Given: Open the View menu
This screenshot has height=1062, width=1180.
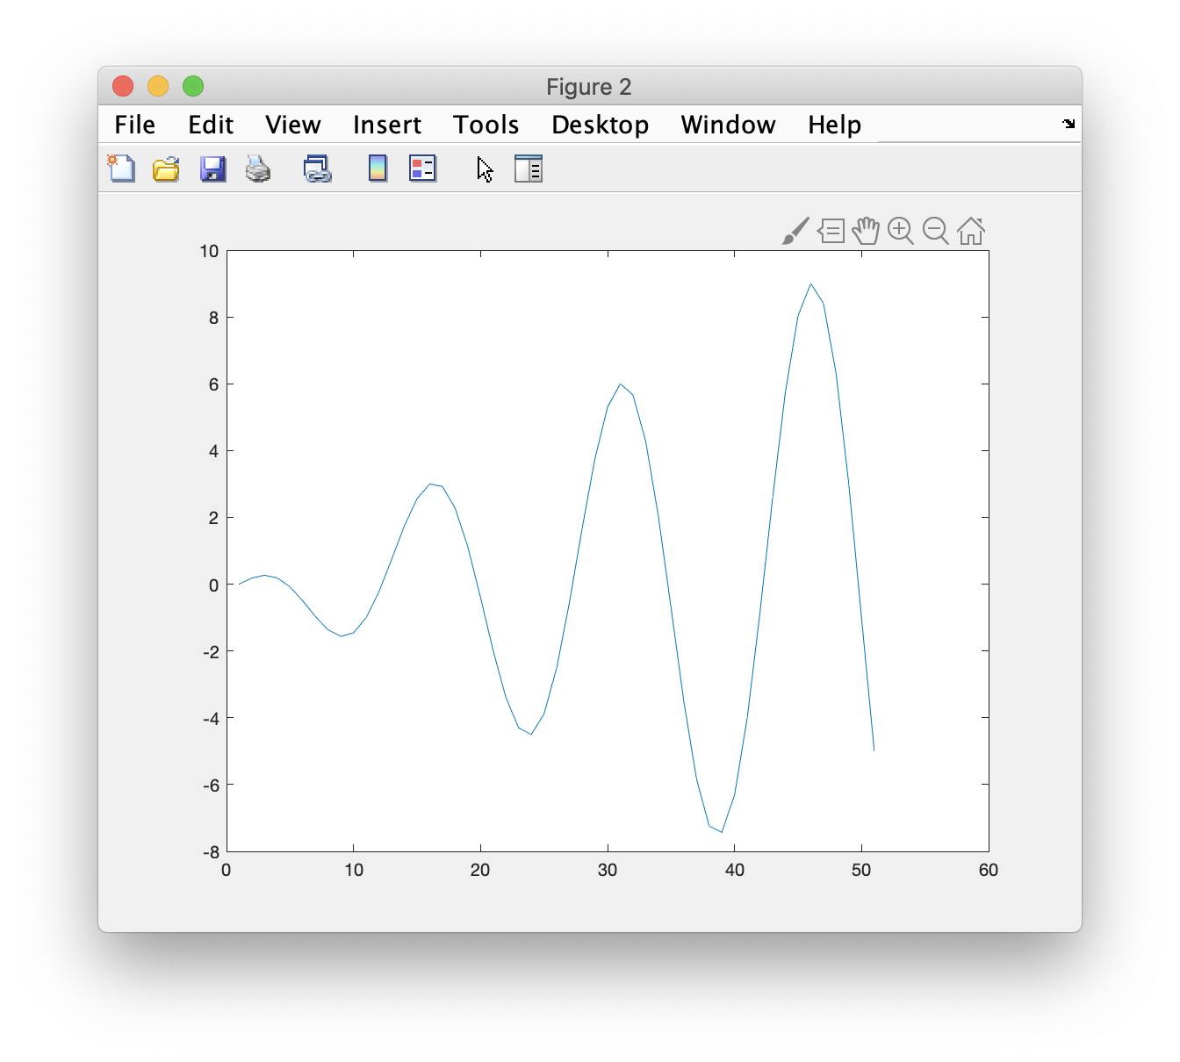Looking at the screenshot, I should pos(293,125).
